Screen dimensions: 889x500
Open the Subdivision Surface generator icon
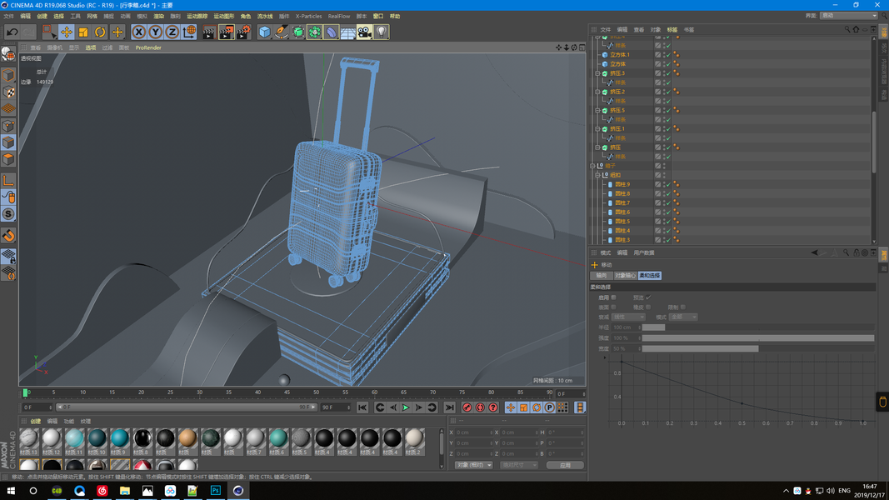click(298, 32)
